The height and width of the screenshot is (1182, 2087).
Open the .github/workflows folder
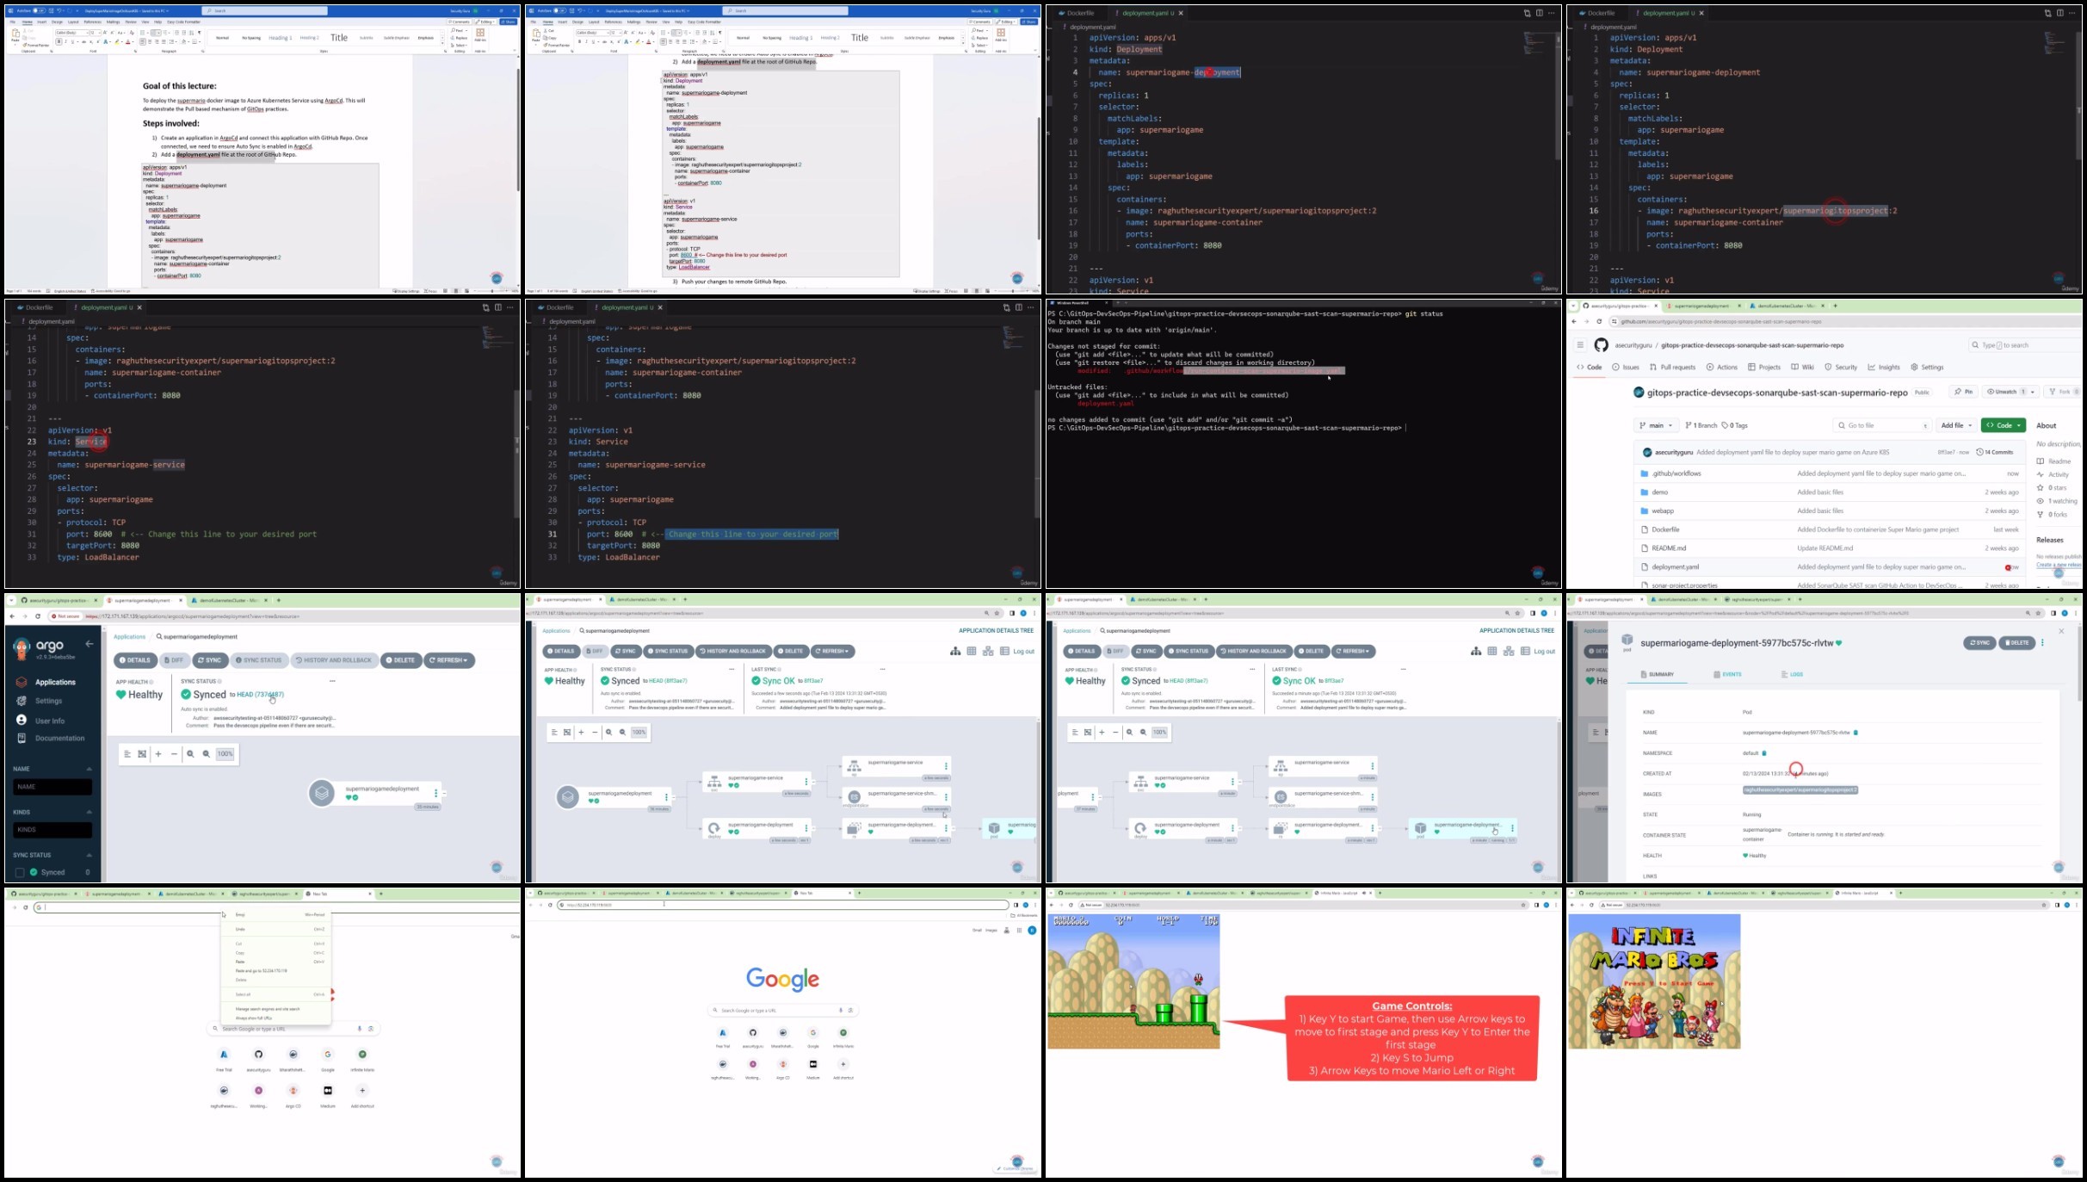1676,473
